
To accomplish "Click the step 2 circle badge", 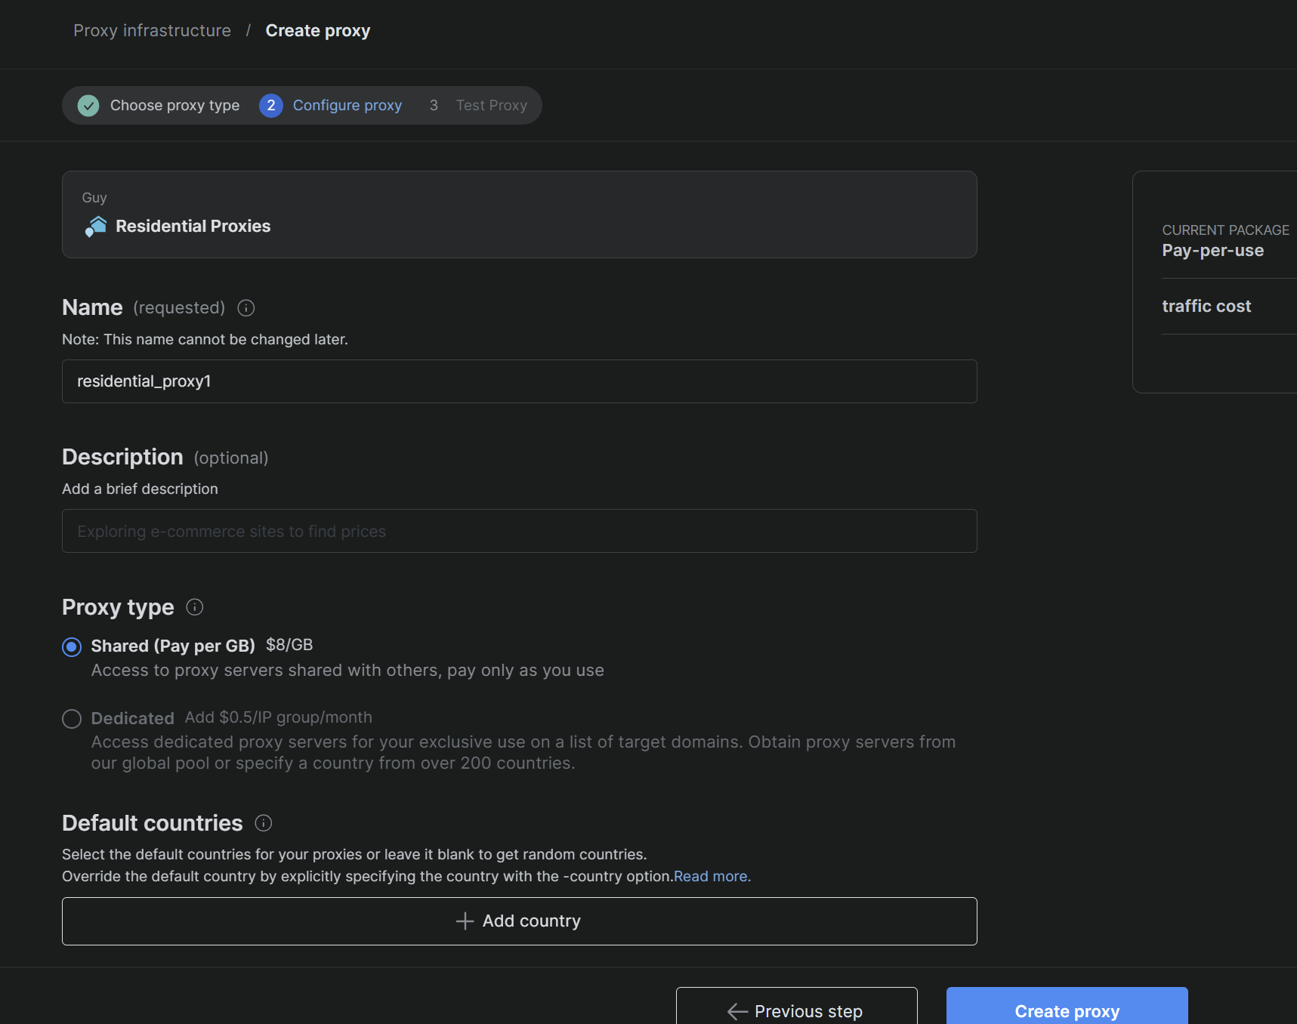I will (270, 106).
